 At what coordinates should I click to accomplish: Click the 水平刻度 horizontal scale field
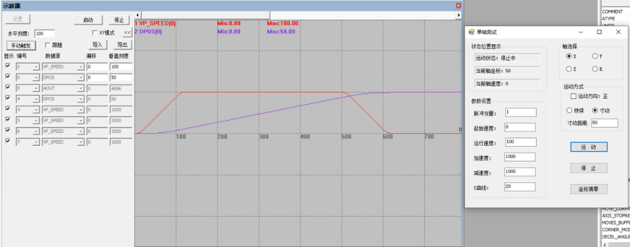pos(44,34)
